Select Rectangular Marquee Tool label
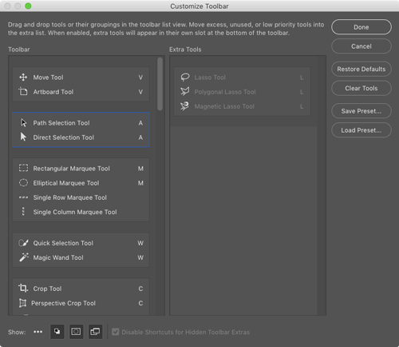399x347 pixels. tap(71, 169)
